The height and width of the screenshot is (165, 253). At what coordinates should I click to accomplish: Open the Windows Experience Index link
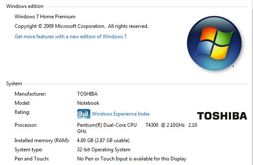[121, 114]
